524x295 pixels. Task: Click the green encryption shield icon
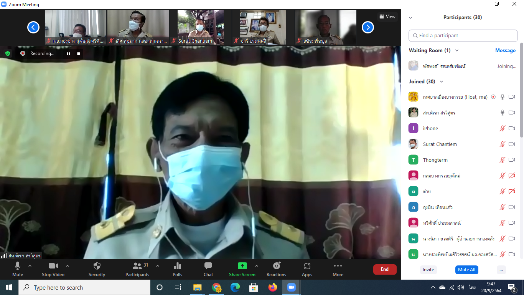(8, 53)
